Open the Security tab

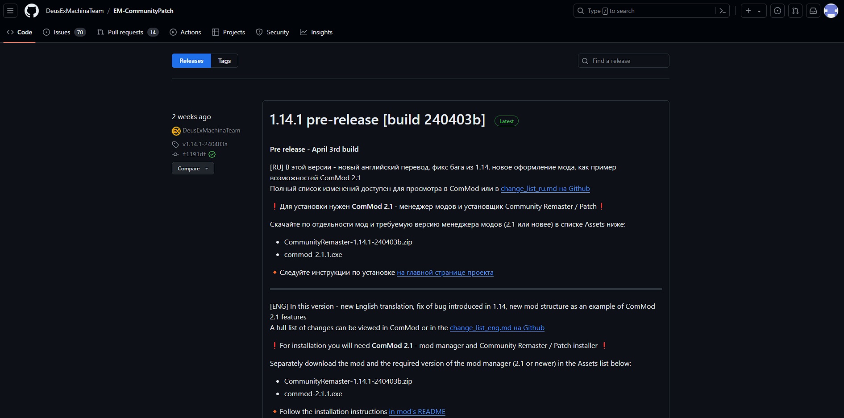point(273,32)
